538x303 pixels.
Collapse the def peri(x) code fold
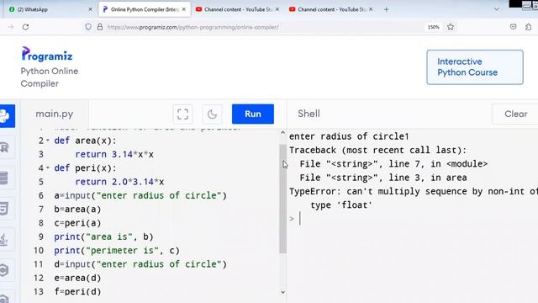coord(48,168)
